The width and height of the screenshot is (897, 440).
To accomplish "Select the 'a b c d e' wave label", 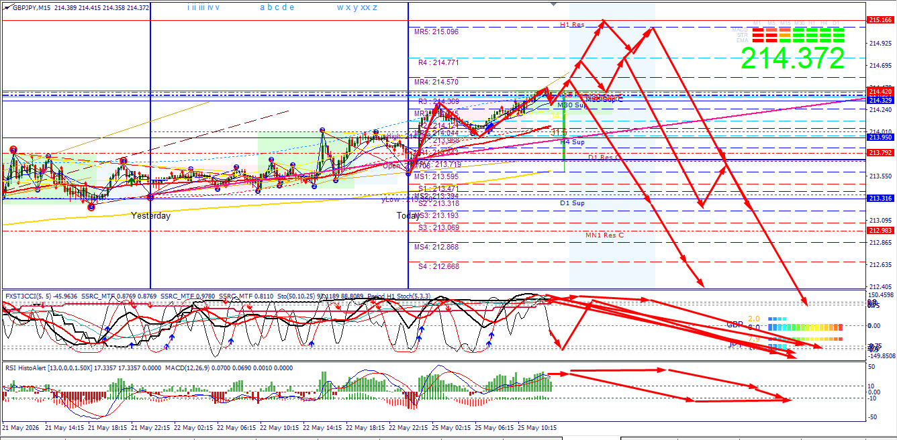I will tap(277, 7).
